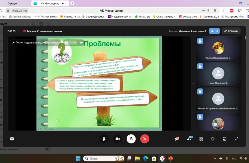This screenshot has height=163, width=249.
Task: Click the Ссылка link button
Action: (x=231, y=31)
